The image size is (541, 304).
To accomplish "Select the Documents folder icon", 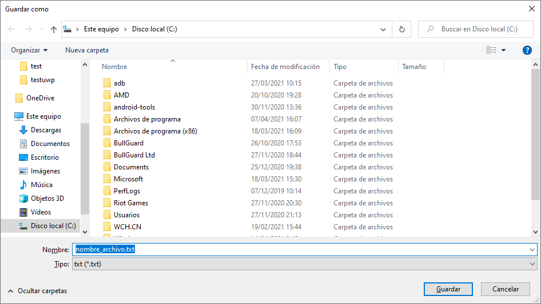I will pos(107,167).
